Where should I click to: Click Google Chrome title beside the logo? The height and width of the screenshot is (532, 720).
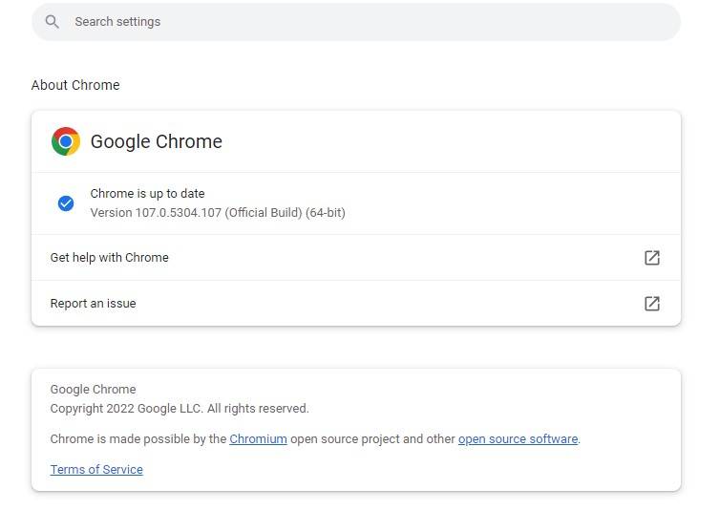pos(157,141)
